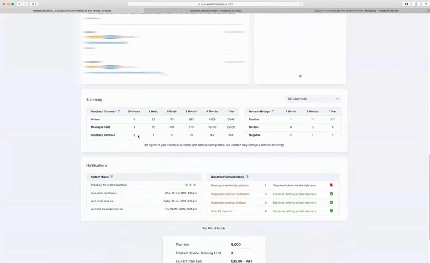Image resolution: width=430 pixels, height=263 pixels.
Task: Toggle the Safari sidebar button
Action: coord(34,4)
